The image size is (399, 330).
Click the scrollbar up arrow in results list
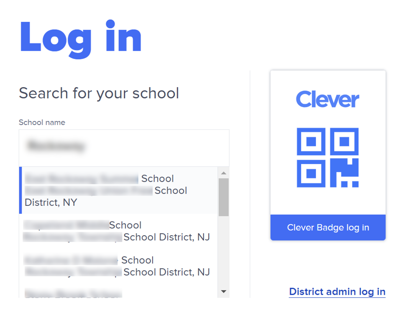pos(224,173)
